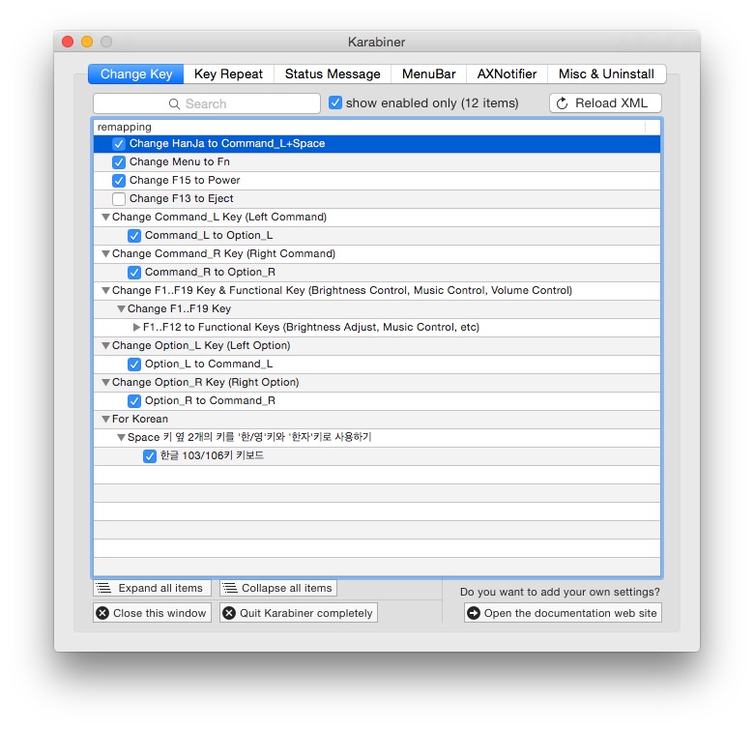Uncheck Command_R to Option_R

pyautogui.click(x=134, y=273)
